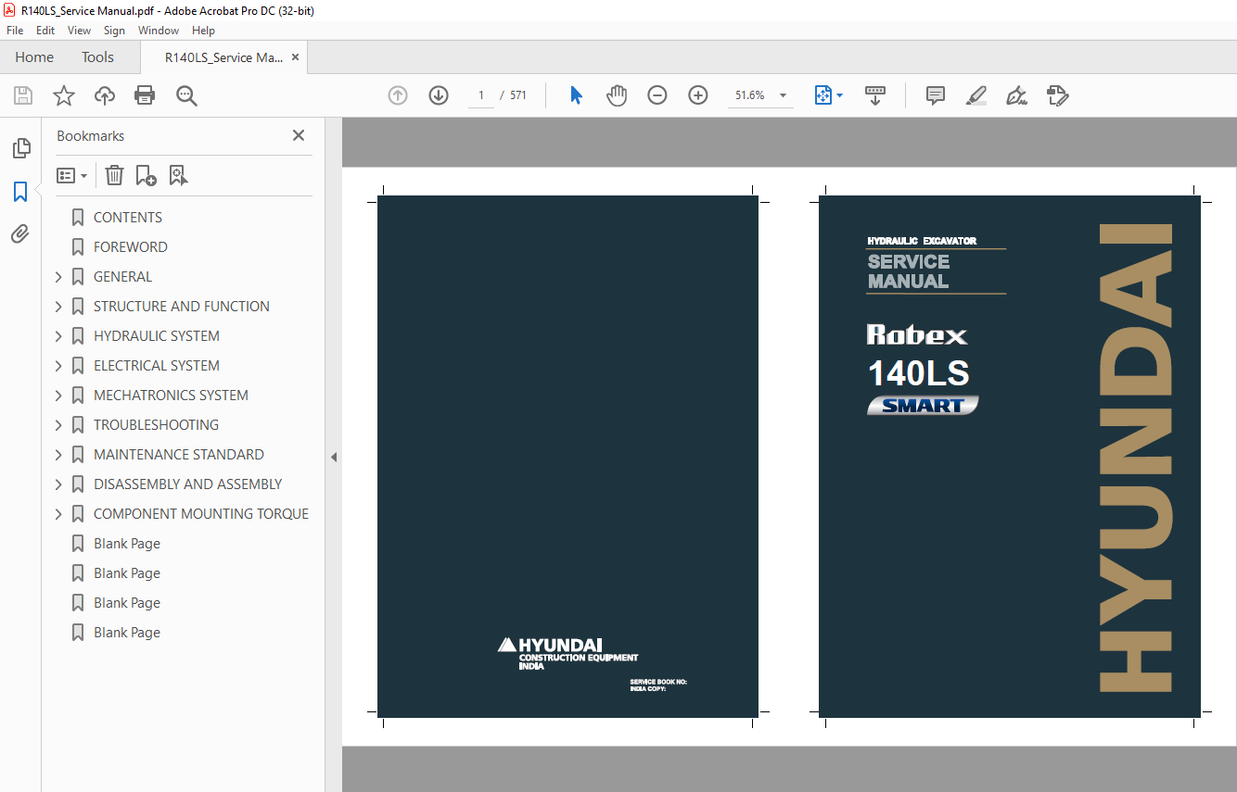Select the R140LS_Service Ma... document tab

223,57
